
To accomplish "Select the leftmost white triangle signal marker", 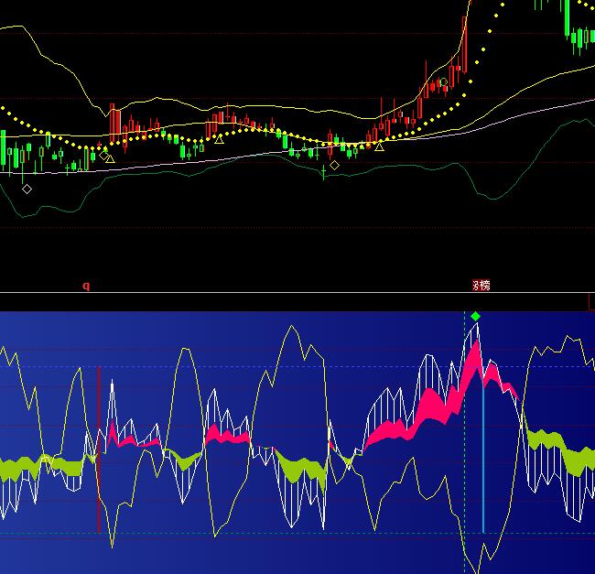I will click(x=110, y=158).
